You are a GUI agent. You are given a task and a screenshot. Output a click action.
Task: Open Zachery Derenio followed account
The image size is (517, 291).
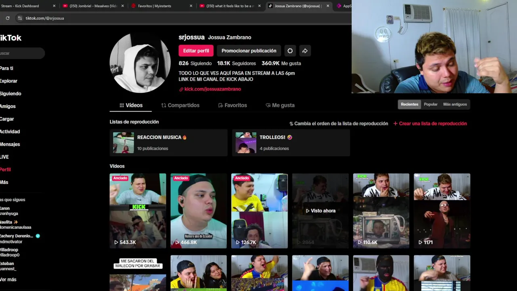(19, 239)
